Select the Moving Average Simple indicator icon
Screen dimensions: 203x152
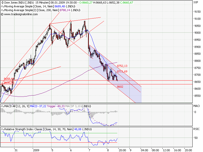coord(2,7)
